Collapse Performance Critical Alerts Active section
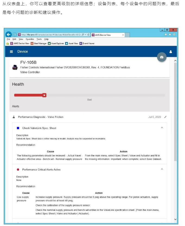 162,169
